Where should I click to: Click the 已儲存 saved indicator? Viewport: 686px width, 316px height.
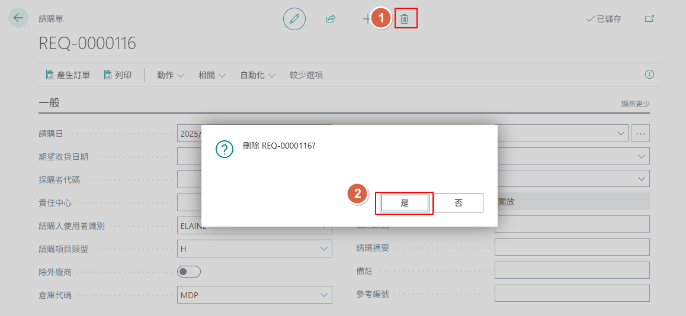(x=604, y=19)
